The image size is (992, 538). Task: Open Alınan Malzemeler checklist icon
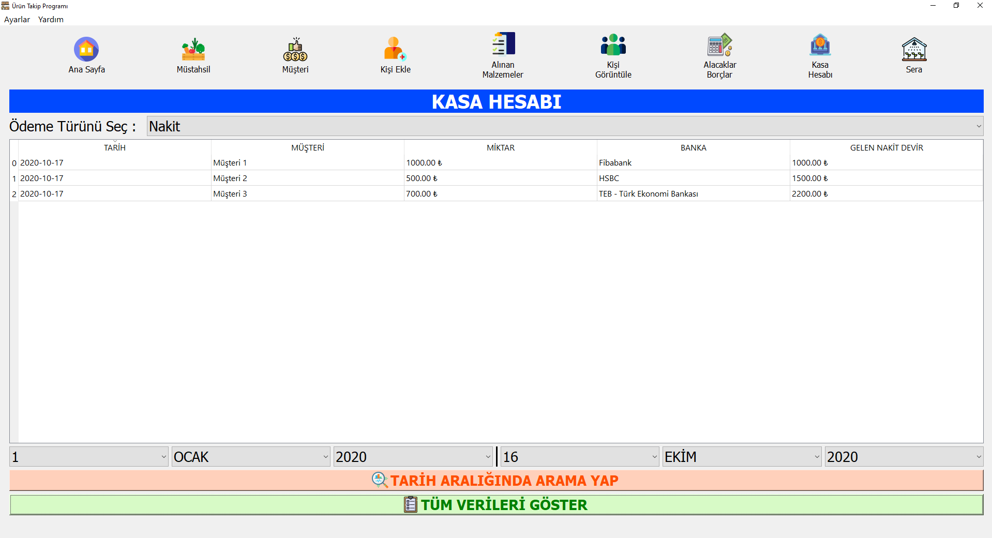pyautogui.click(x=503, y=44)
